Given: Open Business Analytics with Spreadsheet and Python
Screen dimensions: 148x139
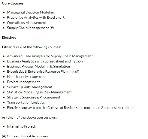Looking at the screenshot, I should click(45, 61).
